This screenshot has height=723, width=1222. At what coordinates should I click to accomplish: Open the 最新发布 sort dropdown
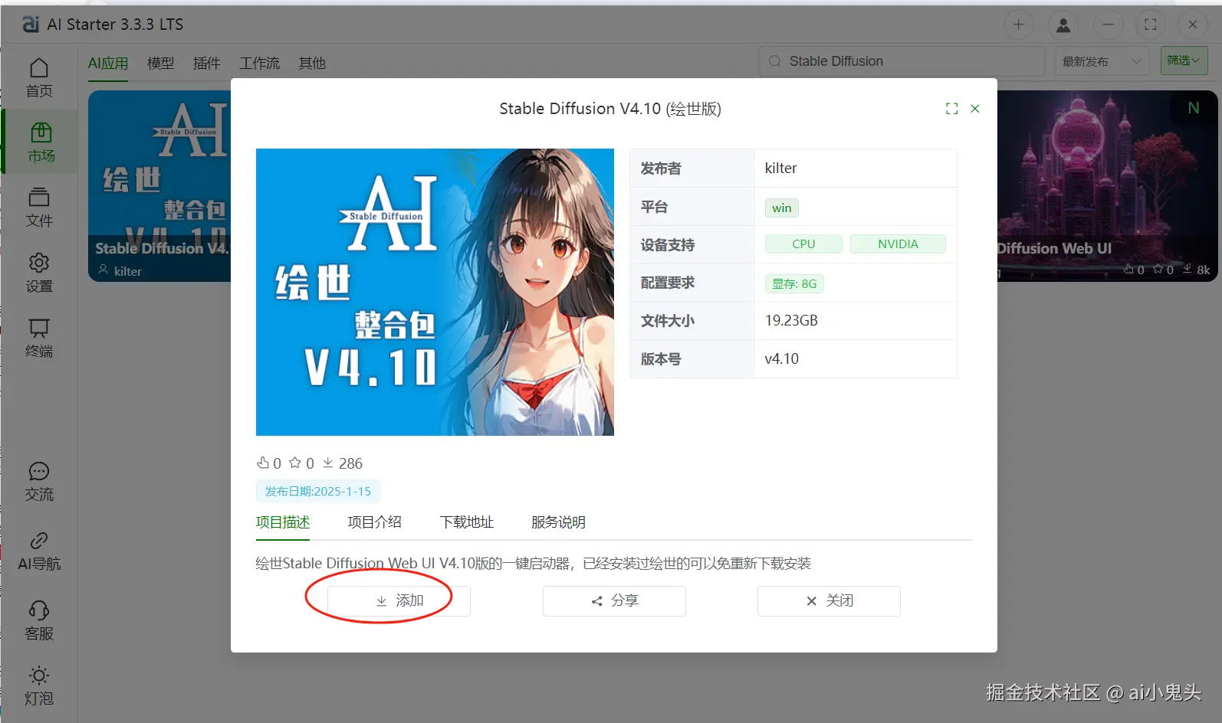tap(1102, 61)
